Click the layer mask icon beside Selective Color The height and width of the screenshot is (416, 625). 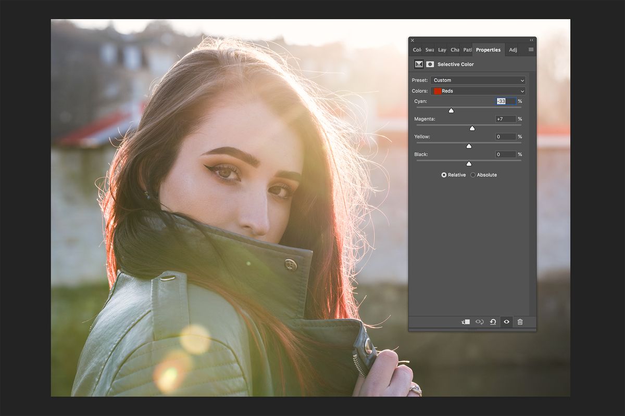click(430, 64)
